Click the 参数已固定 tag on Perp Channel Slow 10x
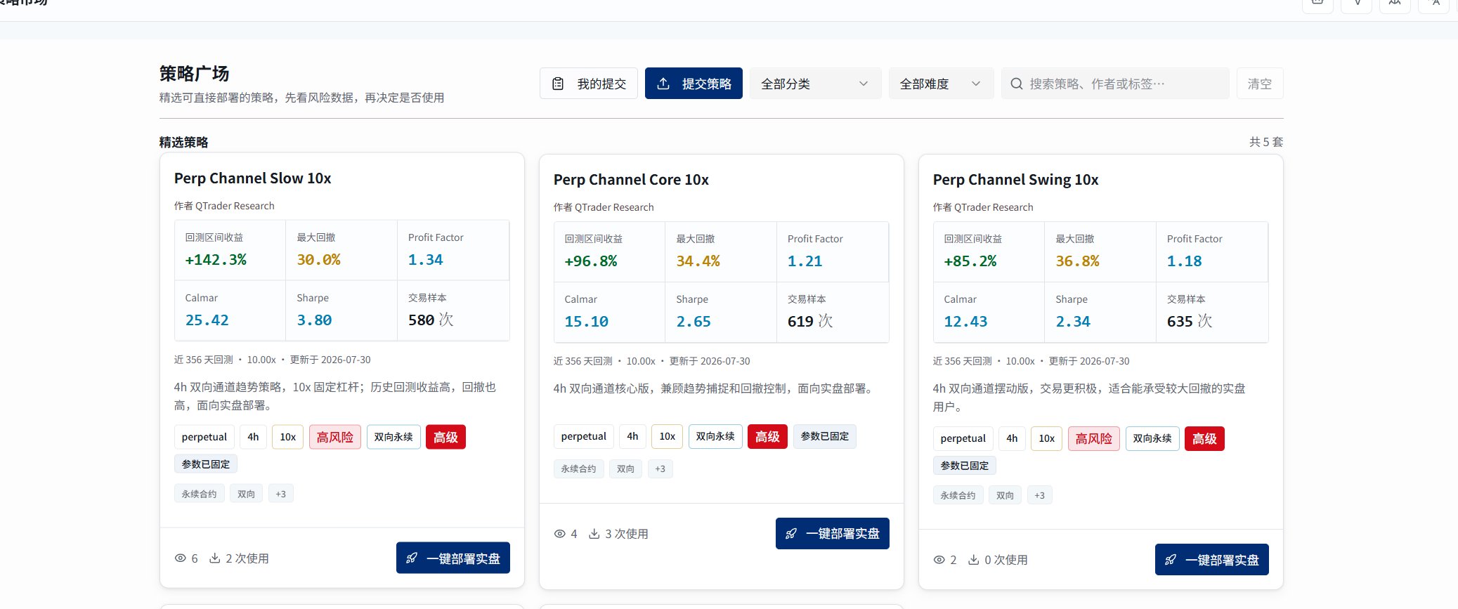 tap(206, 464)
